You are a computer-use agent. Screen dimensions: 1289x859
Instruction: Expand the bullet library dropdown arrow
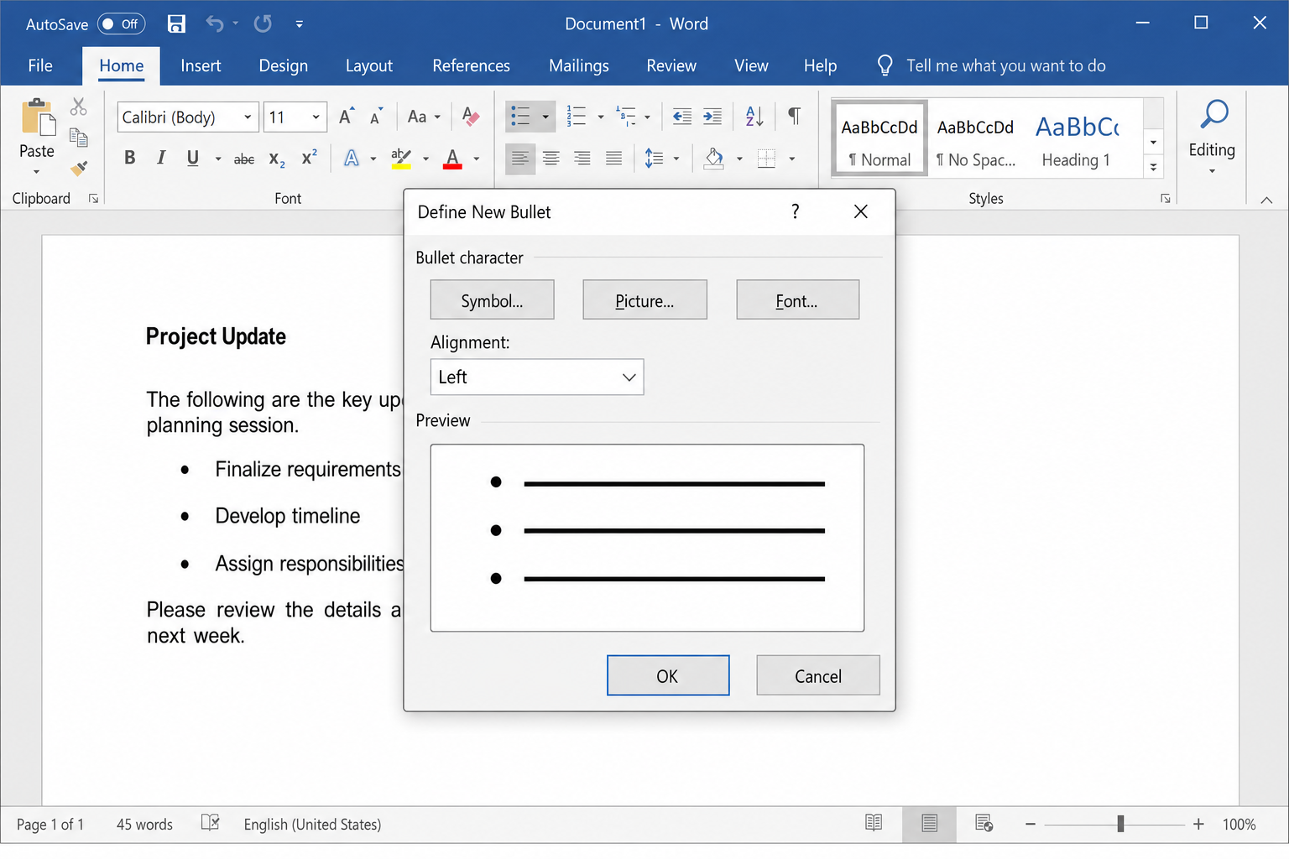click(x=545, y=117)
